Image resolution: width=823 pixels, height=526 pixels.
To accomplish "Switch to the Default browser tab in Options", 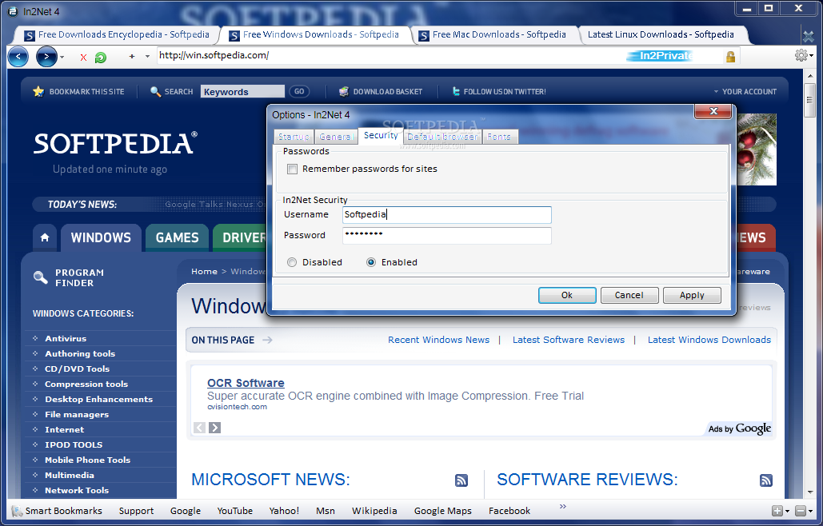I will tap(442, 137).
